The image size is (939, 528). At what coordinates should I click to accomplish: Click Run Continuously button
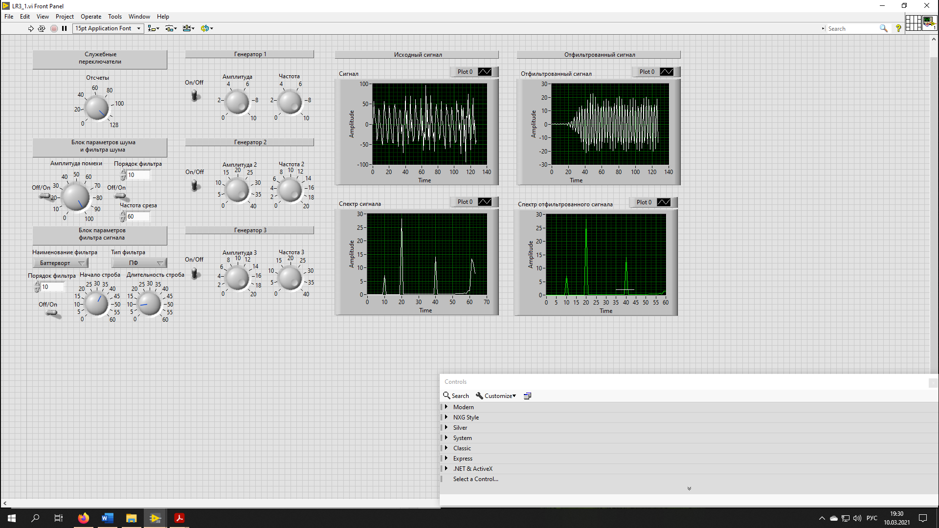pyautogui.click(x=42, y=28)
